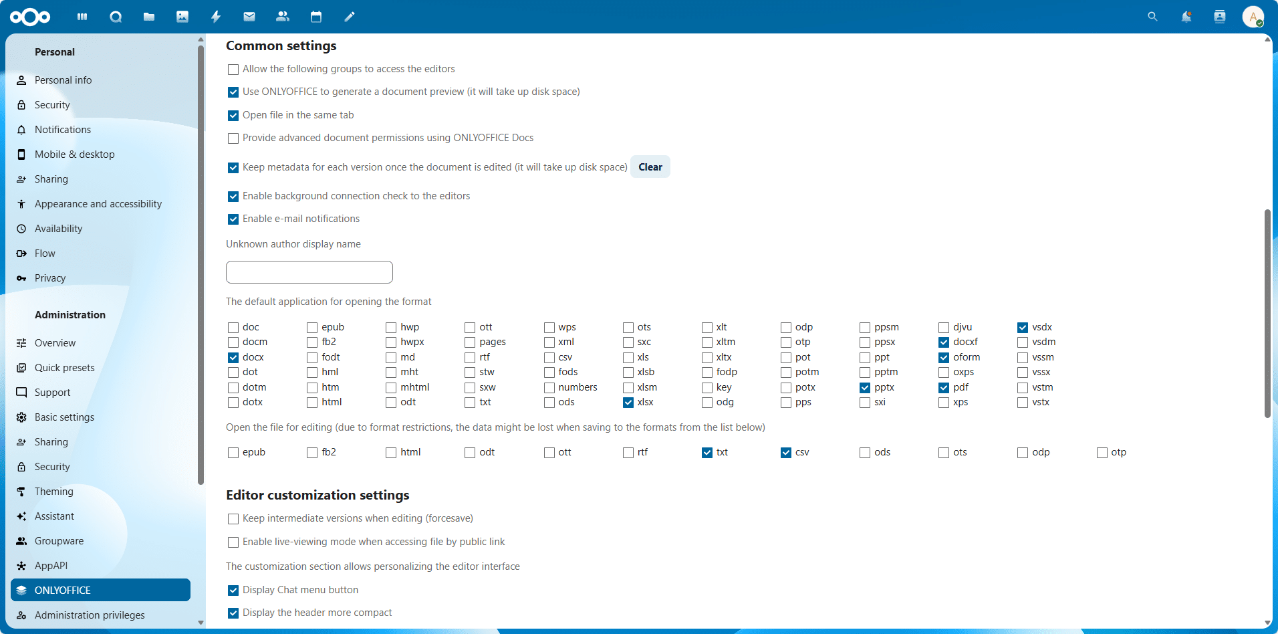Image resolution: width=1278 pixels, height=634 pixels.
Task: Uncheck 'Open file in the same tab'
Action: click(x=233, y=116)
